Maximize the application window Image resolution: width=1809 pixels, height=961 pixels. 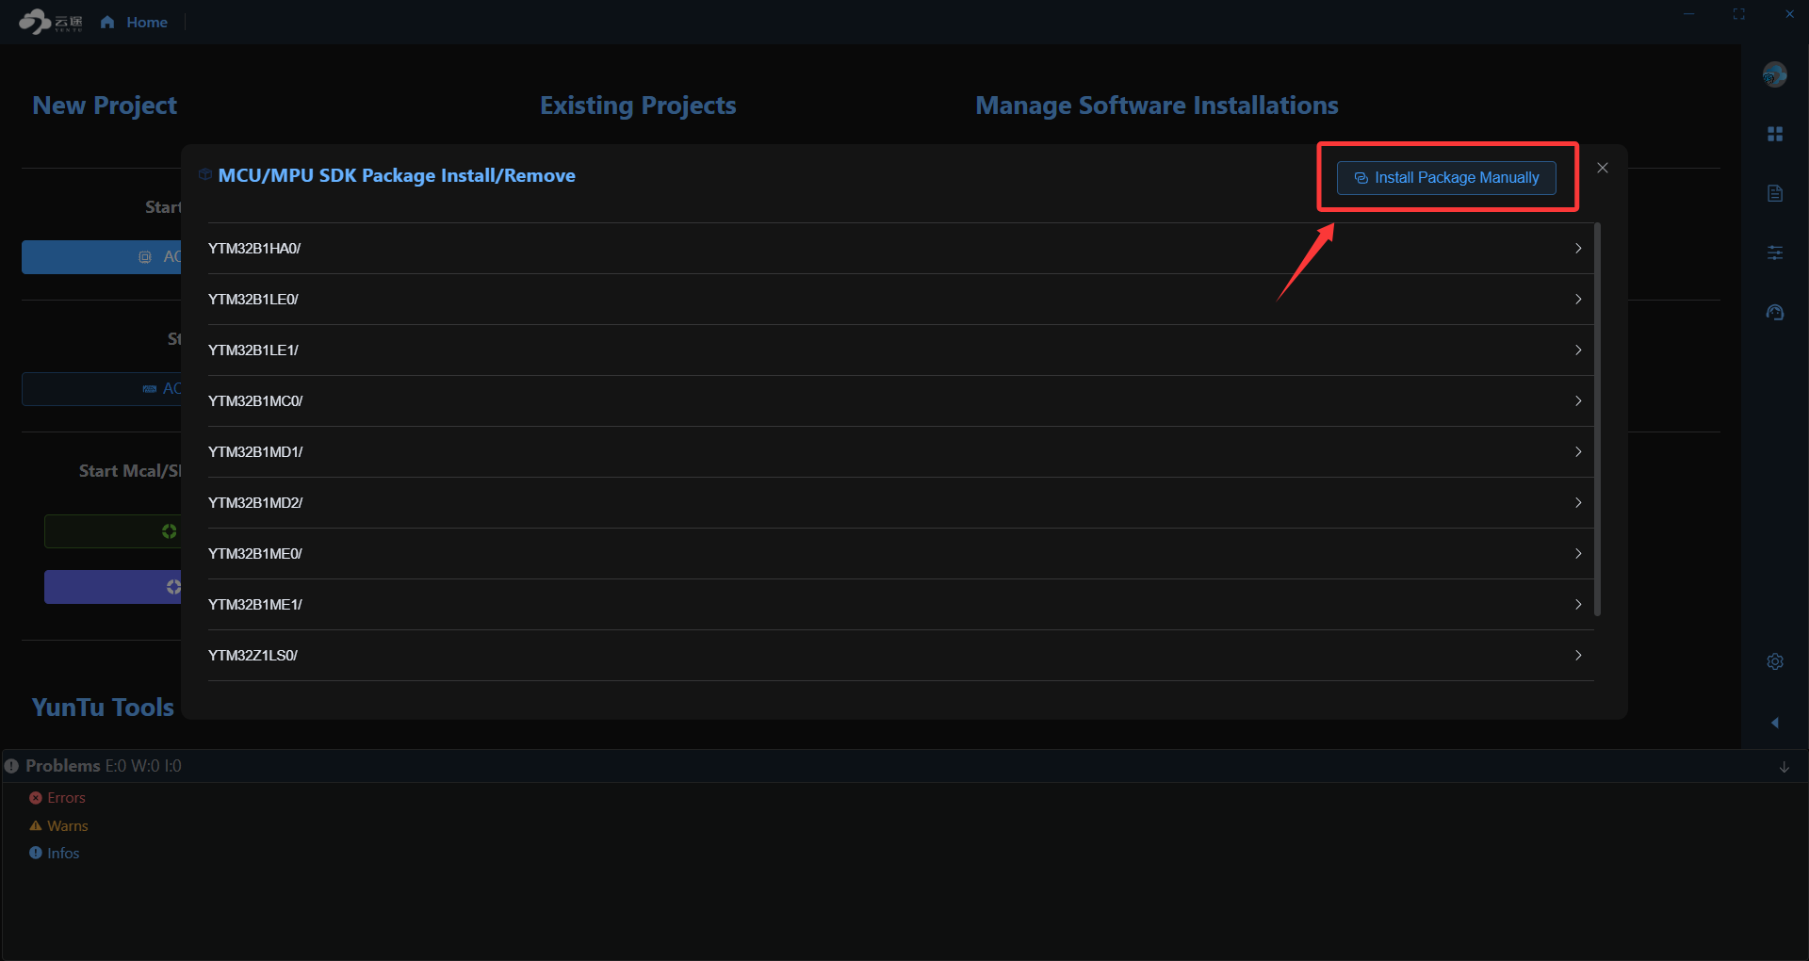coord(1739,14)
